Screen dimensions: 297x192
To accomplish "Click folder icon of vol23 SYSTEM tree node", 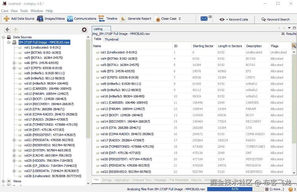I will (x=20, y=150).
